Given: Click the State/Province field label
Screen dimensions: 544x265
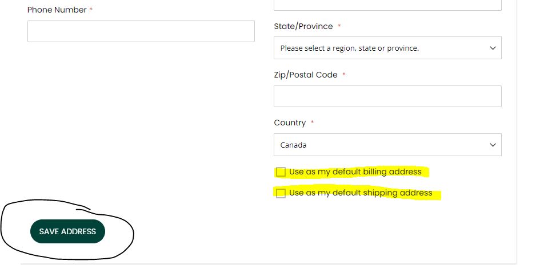Looking at the screenshot, I should 303,26.
